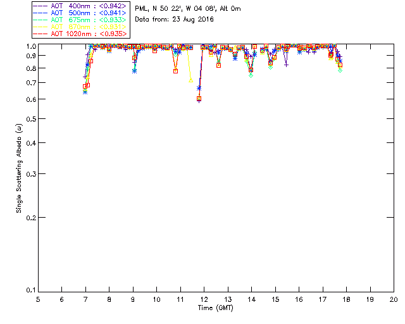Click the AOT 1020nm legend entry
Viewport: 405px width, 324px height.
coord(80,34)
